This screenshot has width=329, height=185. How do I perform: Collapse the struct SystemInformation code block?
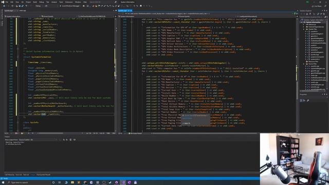coord(18,57)
